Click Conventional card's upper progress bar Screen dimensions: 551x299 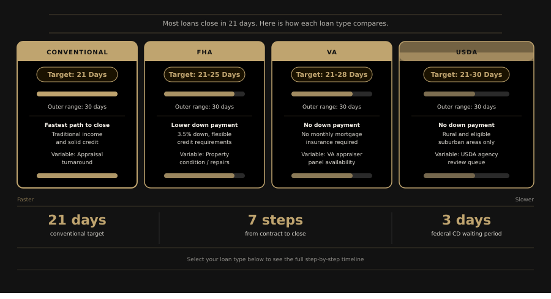coord(77,94)
